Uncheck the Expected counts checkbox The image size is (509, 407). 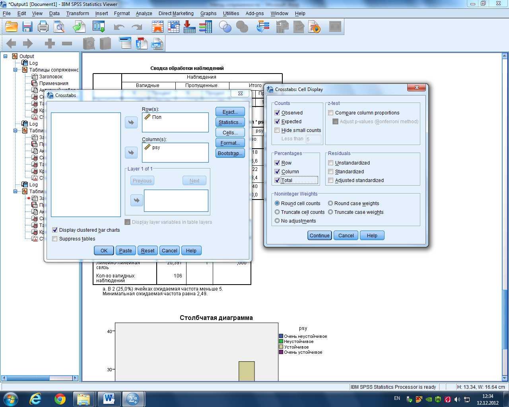tap(277, 122)
